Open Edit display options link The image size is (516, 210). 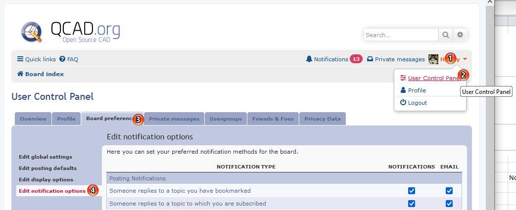pyautogui.click(x=46, y=180)
